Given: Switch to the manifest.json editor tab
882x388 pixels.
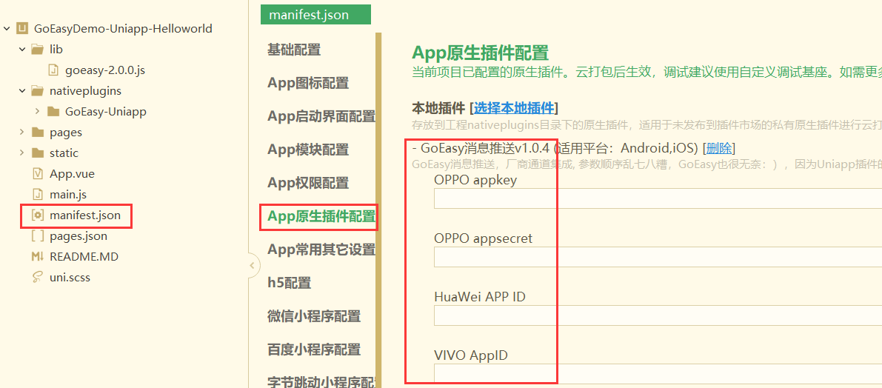Looking at the screenshot, I should 315,15.
